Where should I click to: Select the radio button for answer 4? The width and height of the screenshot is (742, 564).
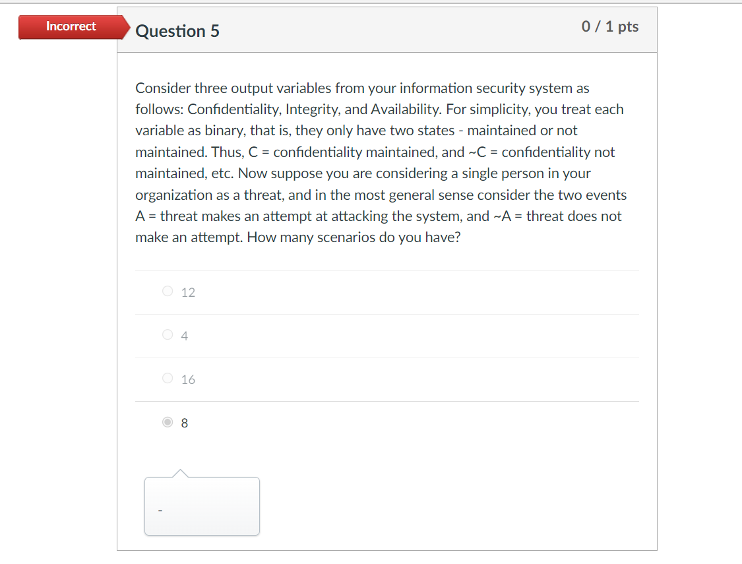coord(167,334)
